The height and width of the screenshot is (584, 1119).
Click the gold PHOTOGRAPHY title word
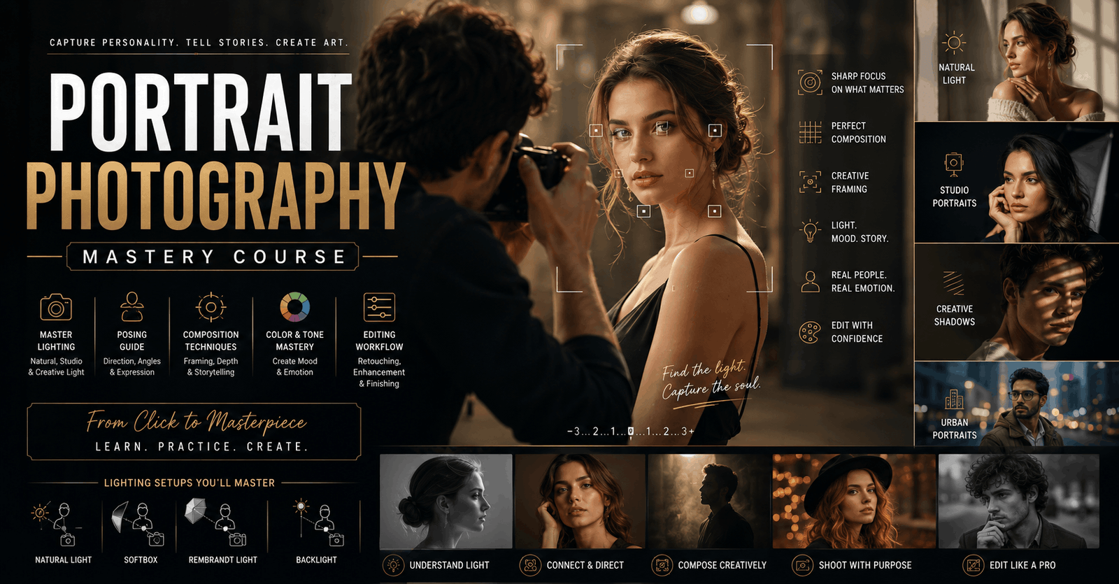coord(215,197)
